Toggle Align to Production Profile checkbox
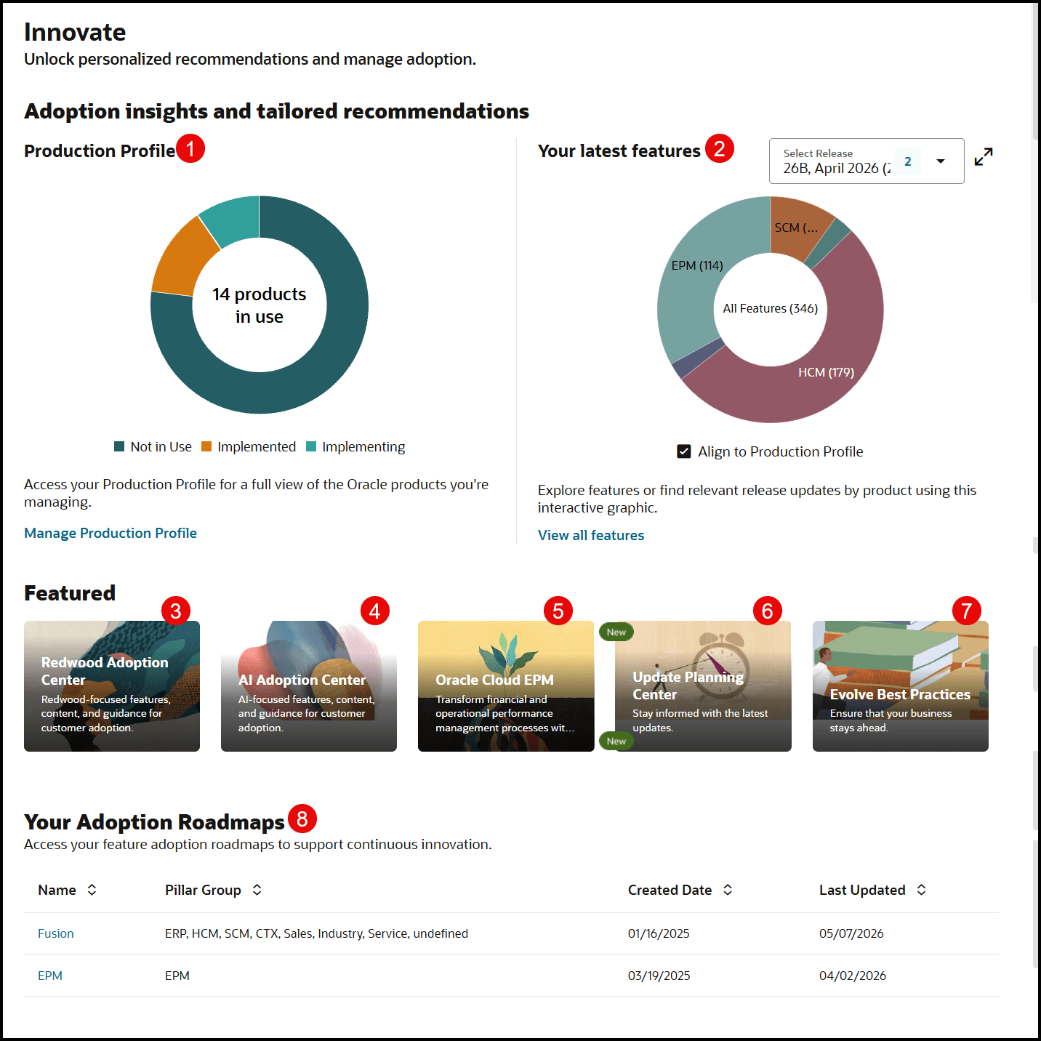The image size is (1041, 1041). (684, 451)
